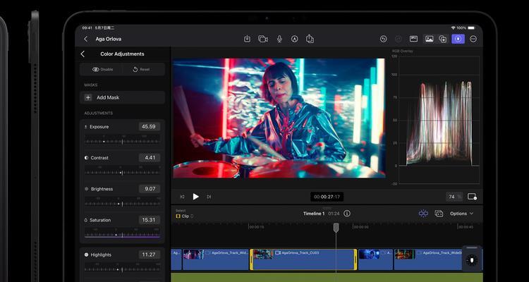Toggle timeline snapping icon
Viewport: 529px width, 282px height.
tap(423, 214)
